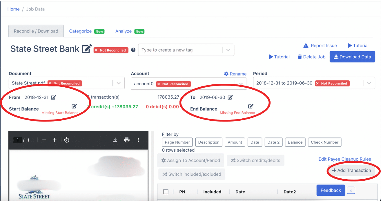The height and width of the screenshot is (201, 381).
Task: Edit the End Balance value
Action: (251, 106)
